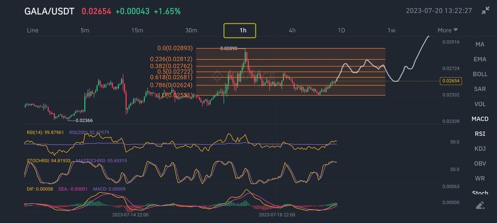Image resolution: width=497 pixels, height=223 pixels.
Task: Expand the More timeframes dropdown
Action: pos(447,30)
